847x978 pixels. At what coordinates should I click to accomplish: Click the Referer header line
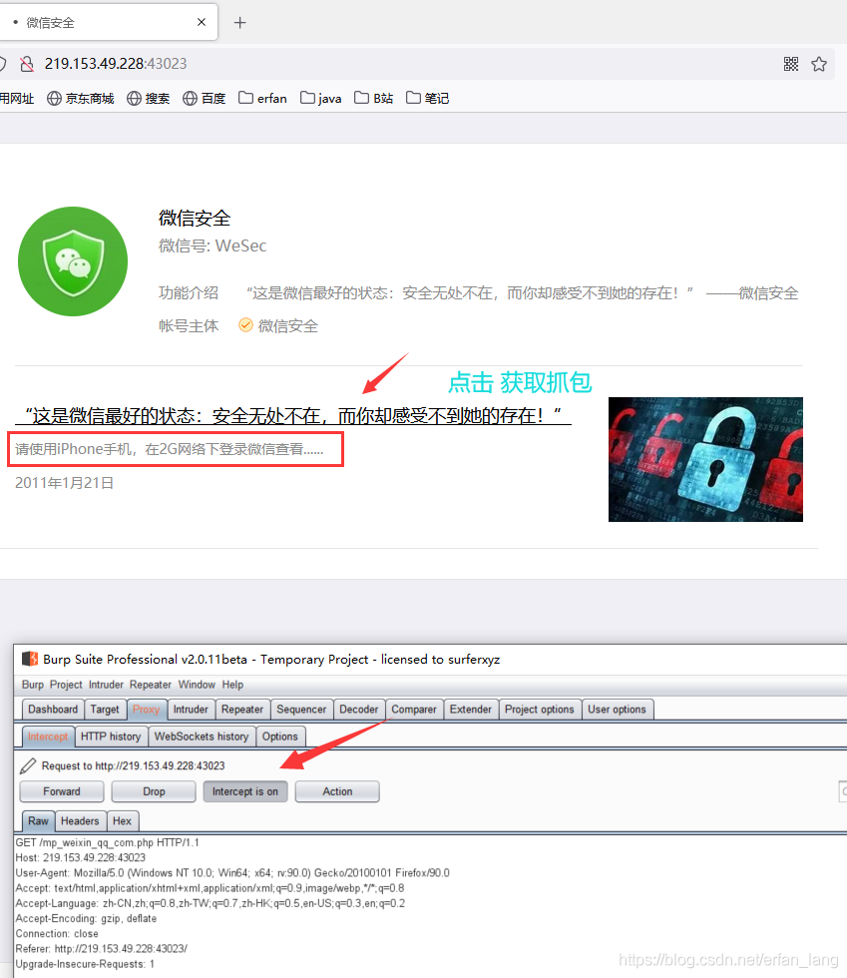tap(101, 949)
